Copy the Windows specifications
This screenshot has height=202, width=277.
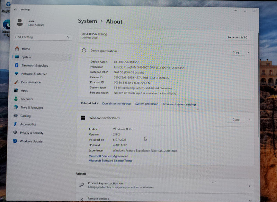tap(236, 119)
